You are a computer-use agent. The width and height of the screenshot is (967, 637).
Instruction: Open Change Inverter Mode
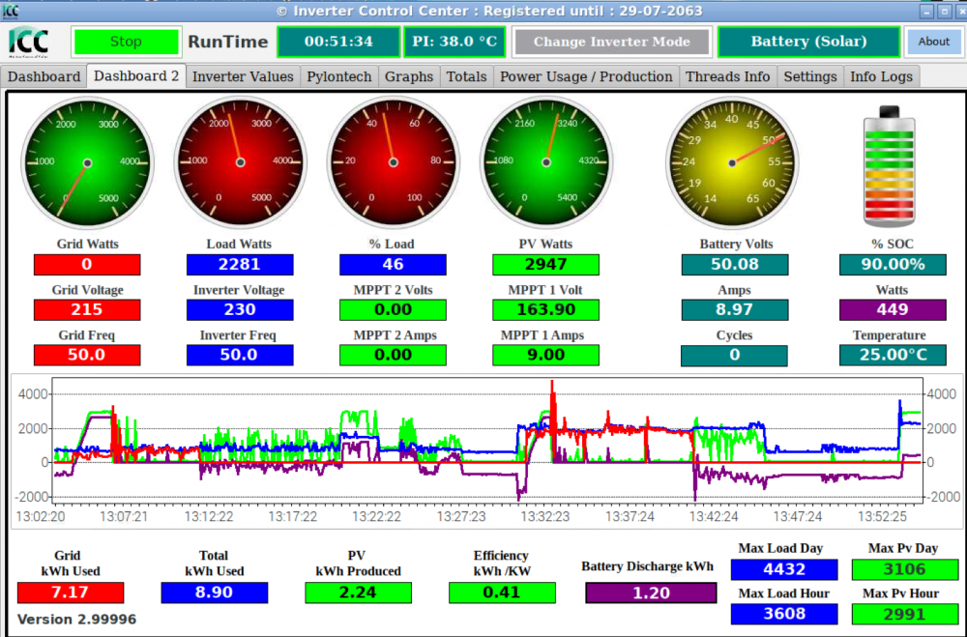pyautogui.click(x=612, y=42)
